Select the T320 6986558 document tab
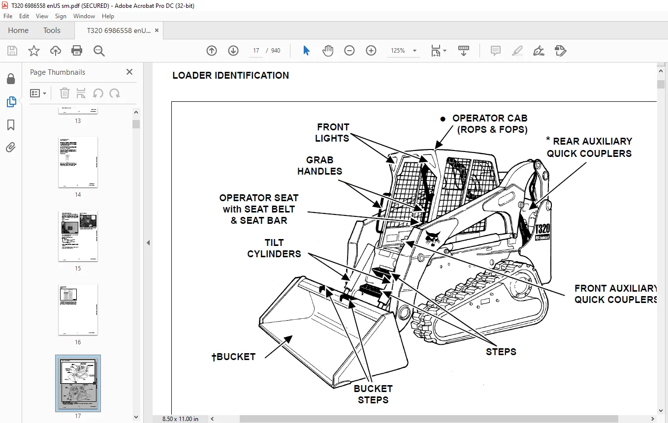The height and width of the screenshot is (423, 668). [119, 30]
